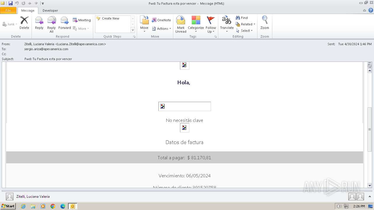Expand the People Pane arrow
Image resolution: width=374 pixels, height=210 pixels.
(370, 197)
